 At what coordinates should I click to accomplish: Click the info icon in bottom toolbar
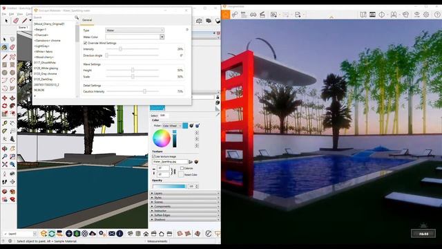[x=119, y=234]
